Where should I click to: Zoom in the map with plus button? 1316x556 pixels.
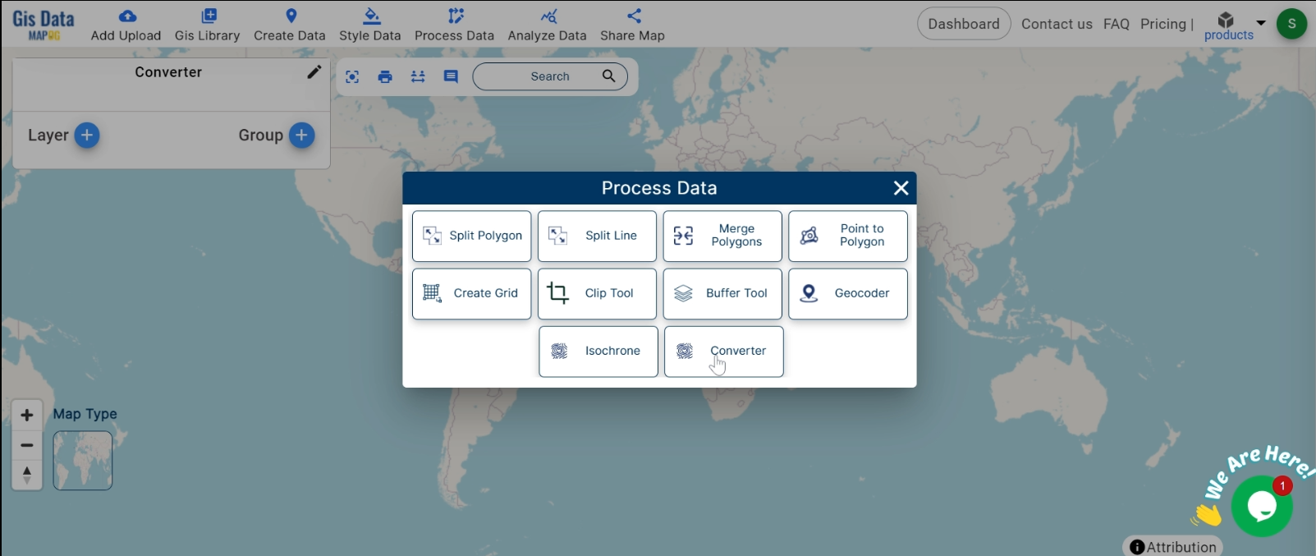[x=27, y=415]
